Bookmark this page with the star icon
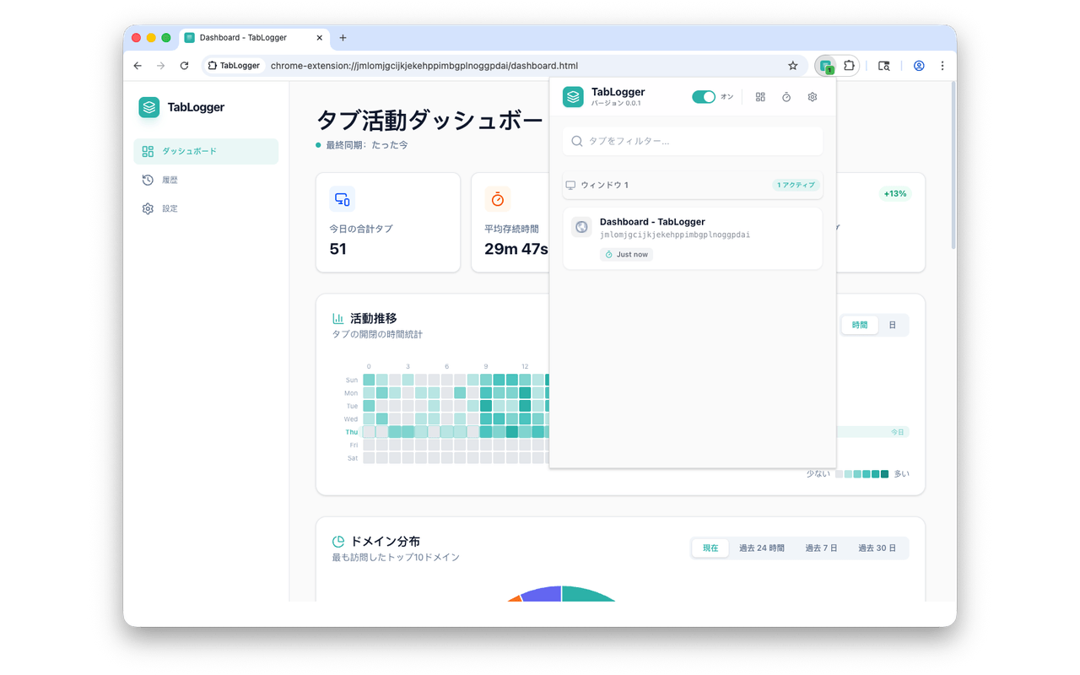 tap(793, 66)
